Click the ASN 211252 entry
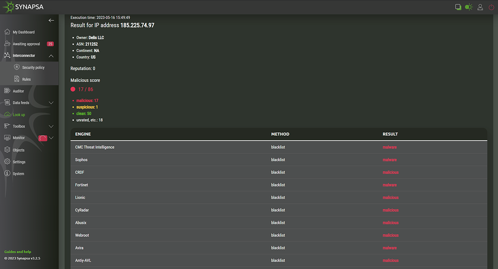The image size is (498, 269). tap(87, 44)
